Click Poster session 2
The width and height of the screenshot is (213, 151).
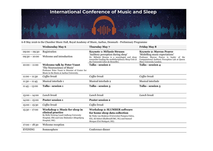(99, 100)
